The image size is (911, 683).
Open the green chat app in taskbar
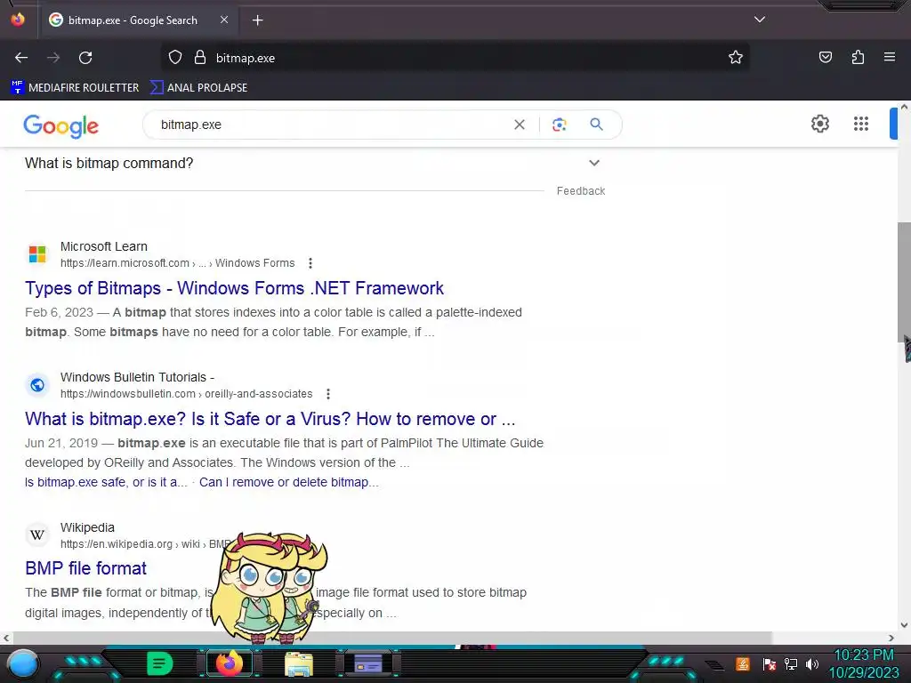pos(159,663)
